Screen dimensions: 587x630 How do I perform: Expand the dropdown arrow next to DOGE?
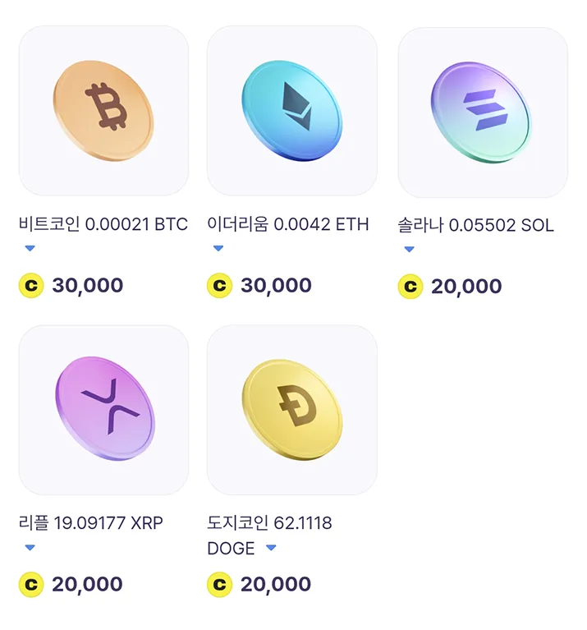271,548
